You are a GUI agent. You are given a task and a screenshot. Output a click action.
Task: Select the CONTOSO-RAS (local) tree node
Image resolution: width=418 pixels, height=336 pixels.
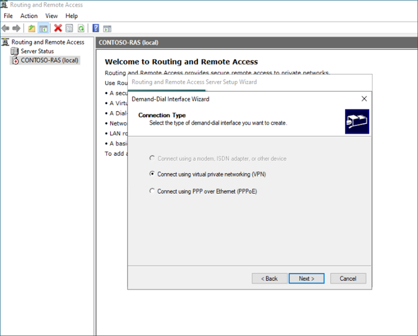tap(49, 60)
